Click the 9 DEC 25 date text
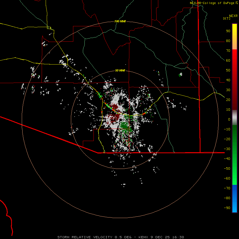 160,237
